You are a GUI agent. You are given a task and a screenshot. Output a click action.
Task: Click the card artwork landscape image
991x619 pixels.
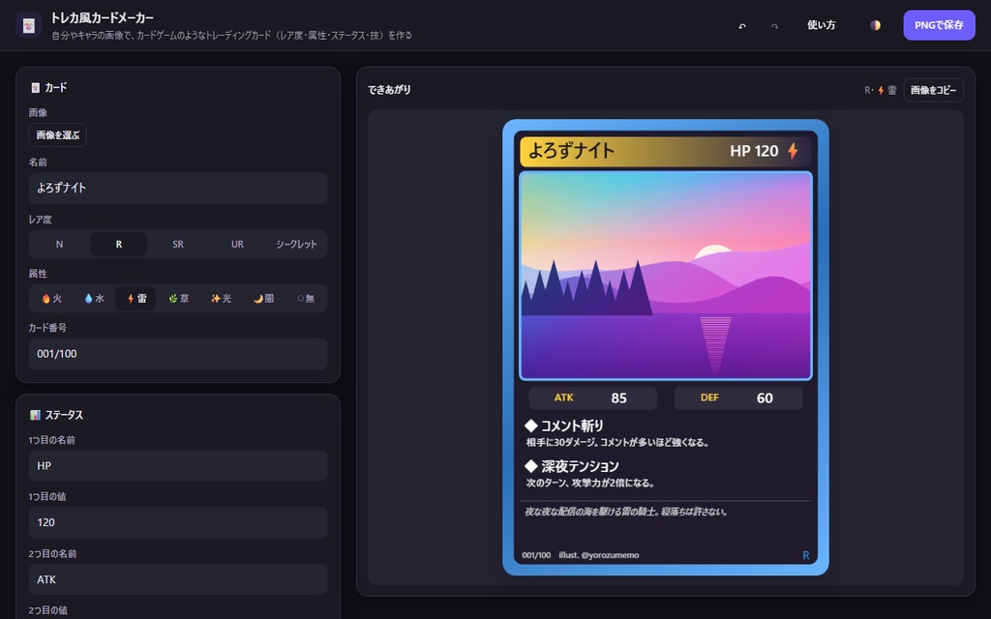666,276
